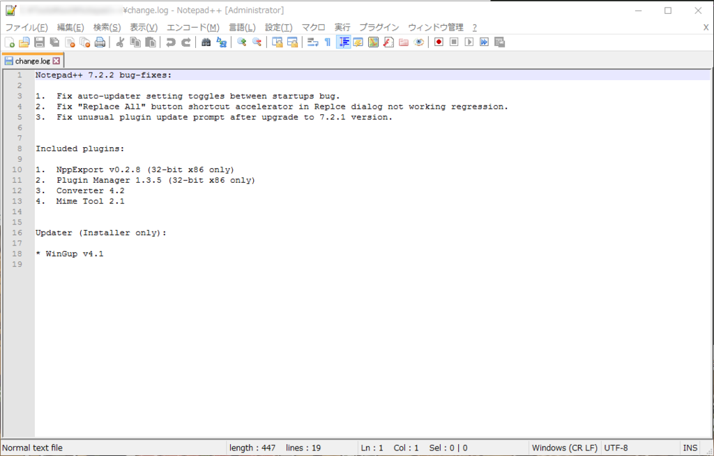Click the Undo arrow icon
714x456 pixels.
pyautogui.click(x=171, y=43)
